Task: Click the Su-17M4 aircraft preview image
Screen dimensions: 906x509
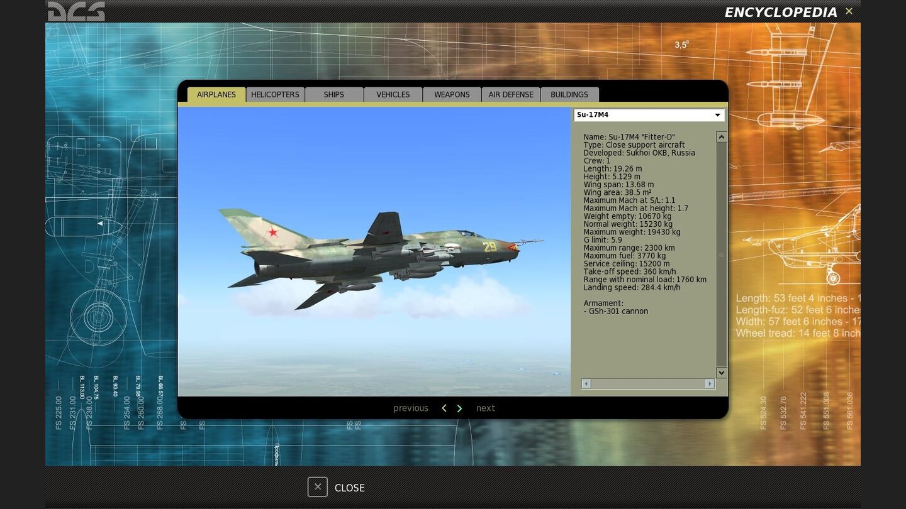Action: click(374, 251)
